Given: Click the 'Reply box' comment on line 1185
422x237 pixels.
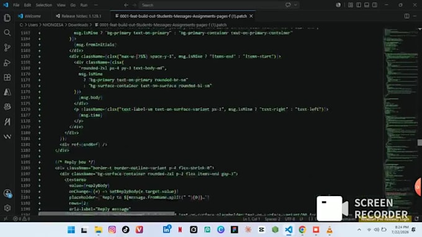Looking at the screenshot, I should (75, 162).
